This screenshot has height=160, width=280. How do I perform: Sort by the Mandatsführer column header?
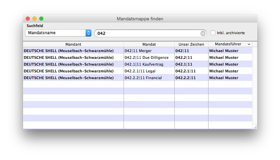click(228, 44)
